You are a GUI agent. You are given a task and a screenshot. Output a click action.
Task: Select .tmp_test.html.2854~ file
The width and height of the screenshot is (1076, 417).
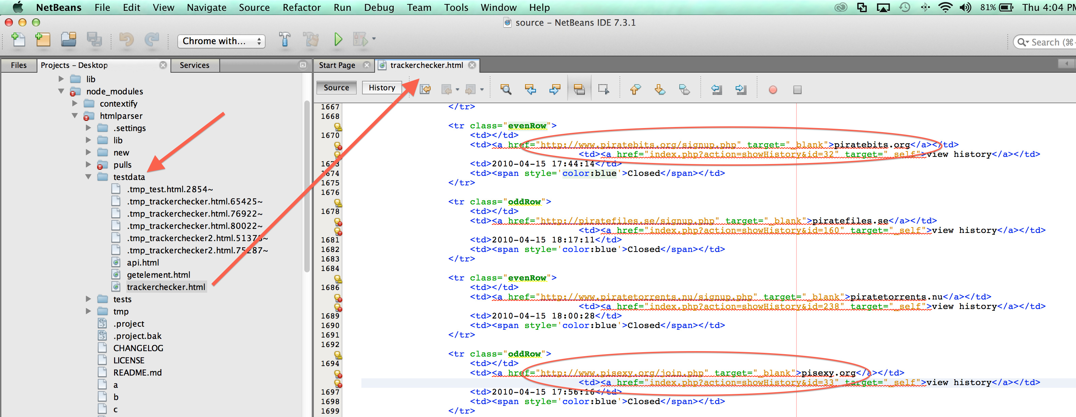click(170, 189)
